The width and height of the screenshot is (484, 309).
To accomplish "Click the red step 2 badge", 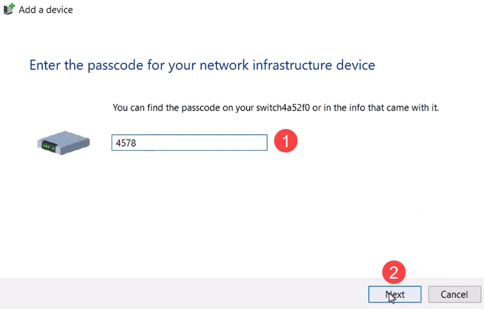I will tap(393, 272).
